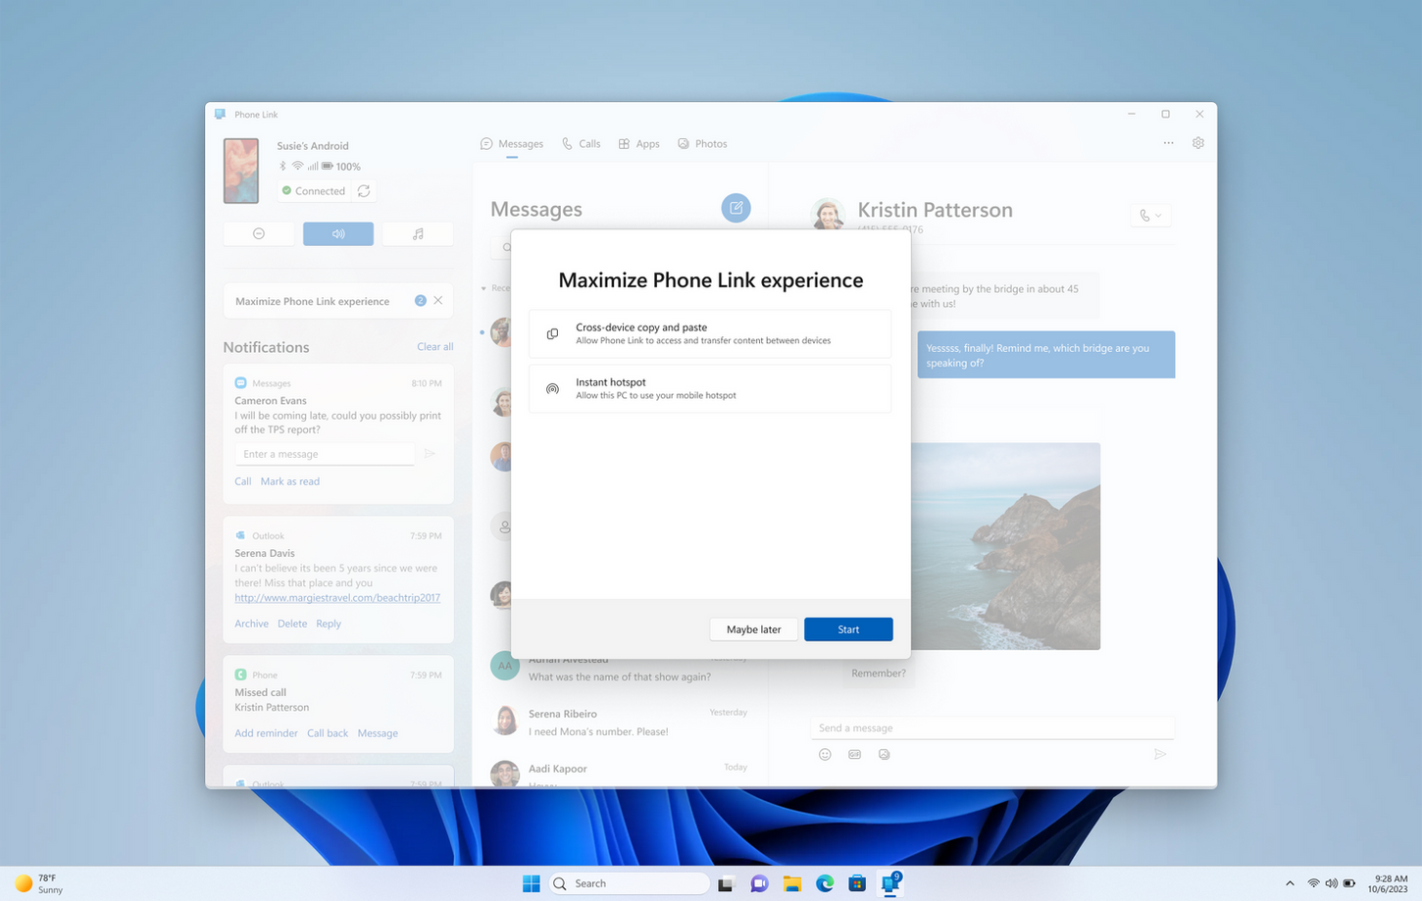Click the Phone app icon on missed call
Viewport: 1422px width, 901px height.
click(x=240, y=676)
